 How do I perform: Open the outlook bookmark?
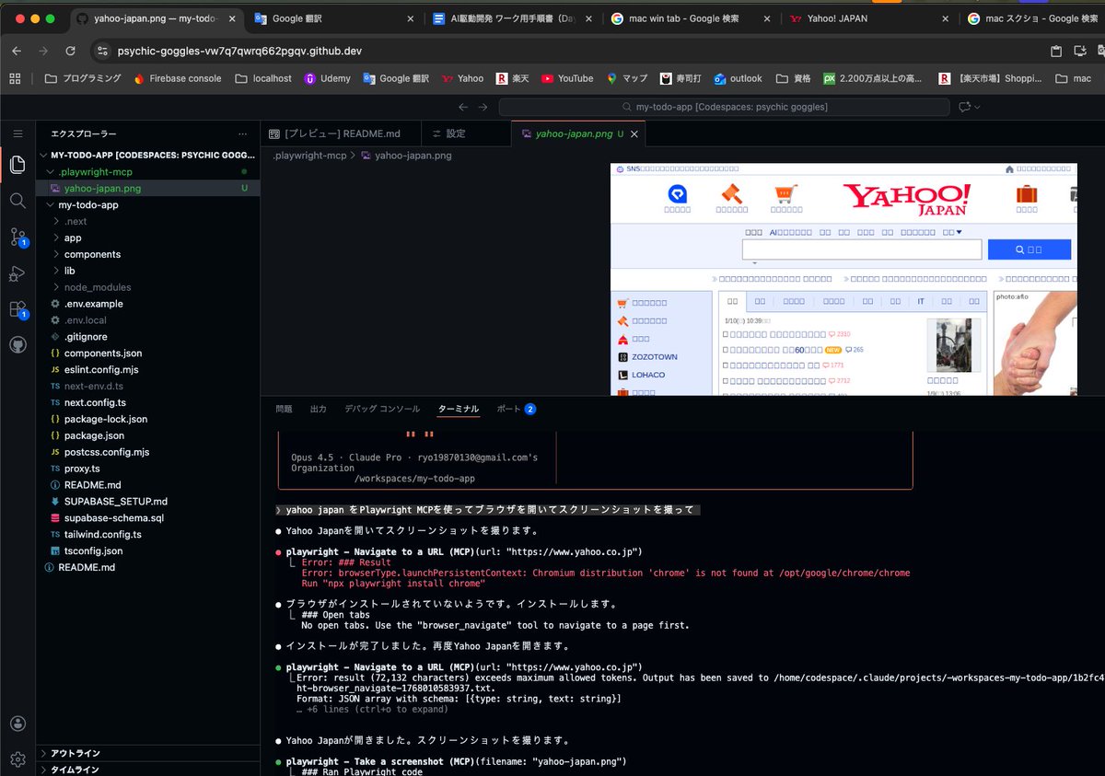(x=738, y=79)
